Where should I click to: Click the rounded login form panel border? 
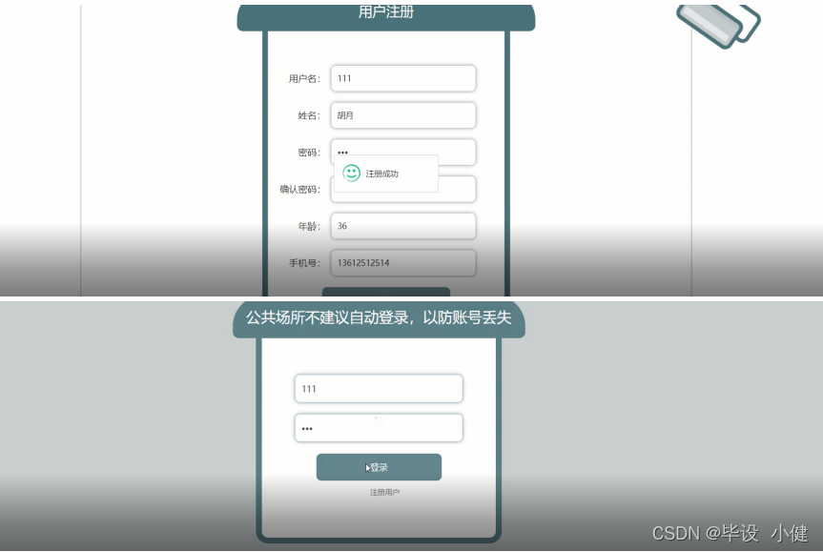click(257, 429)
